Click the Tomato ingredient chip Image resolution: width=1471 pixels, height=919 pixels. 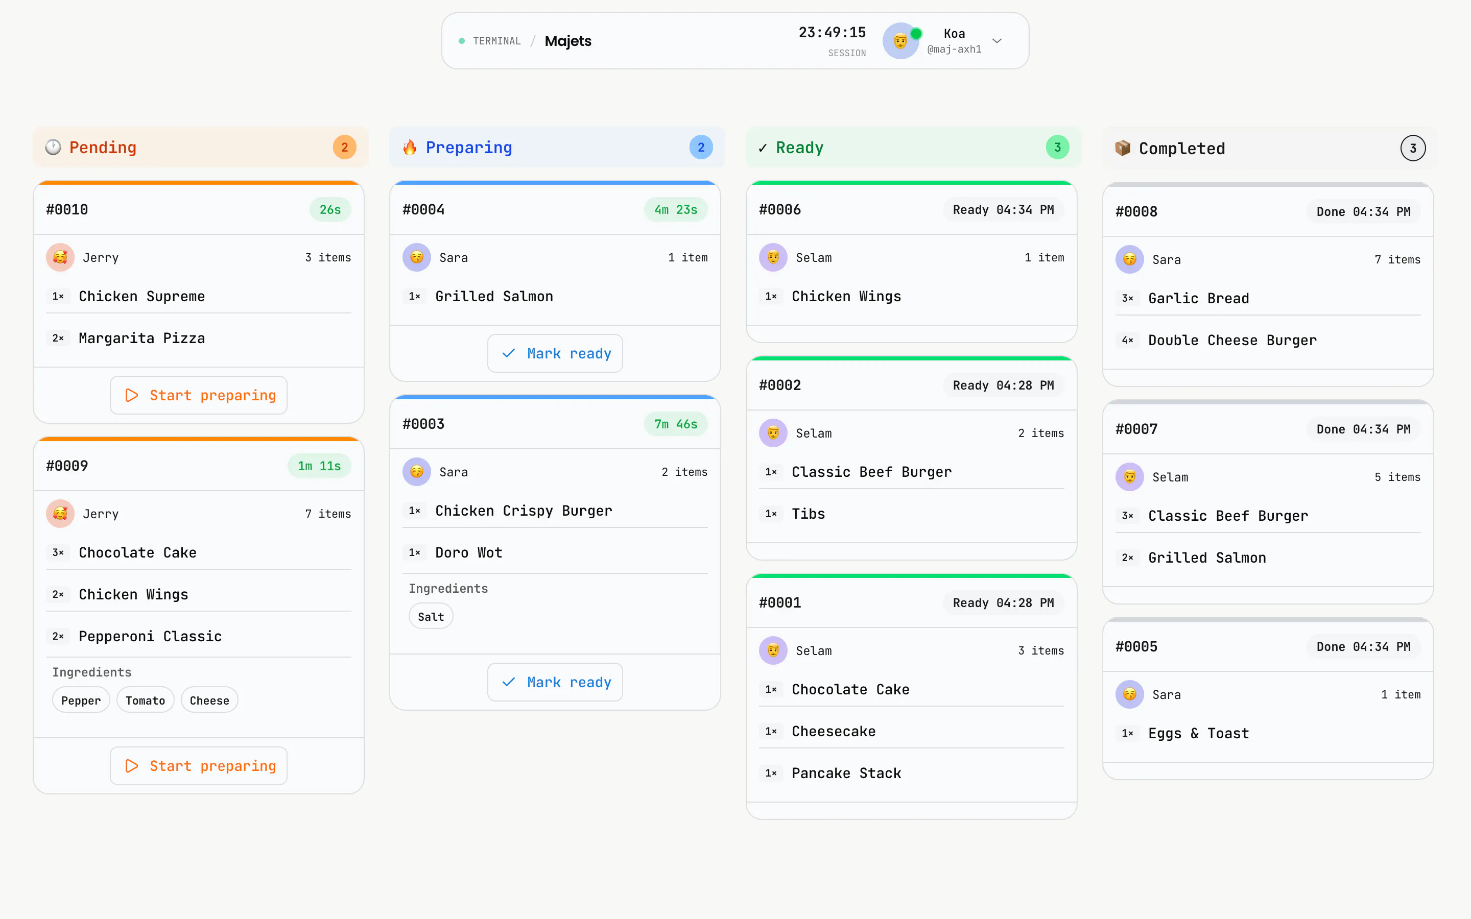pyautogui.click(x=145, y=700)
